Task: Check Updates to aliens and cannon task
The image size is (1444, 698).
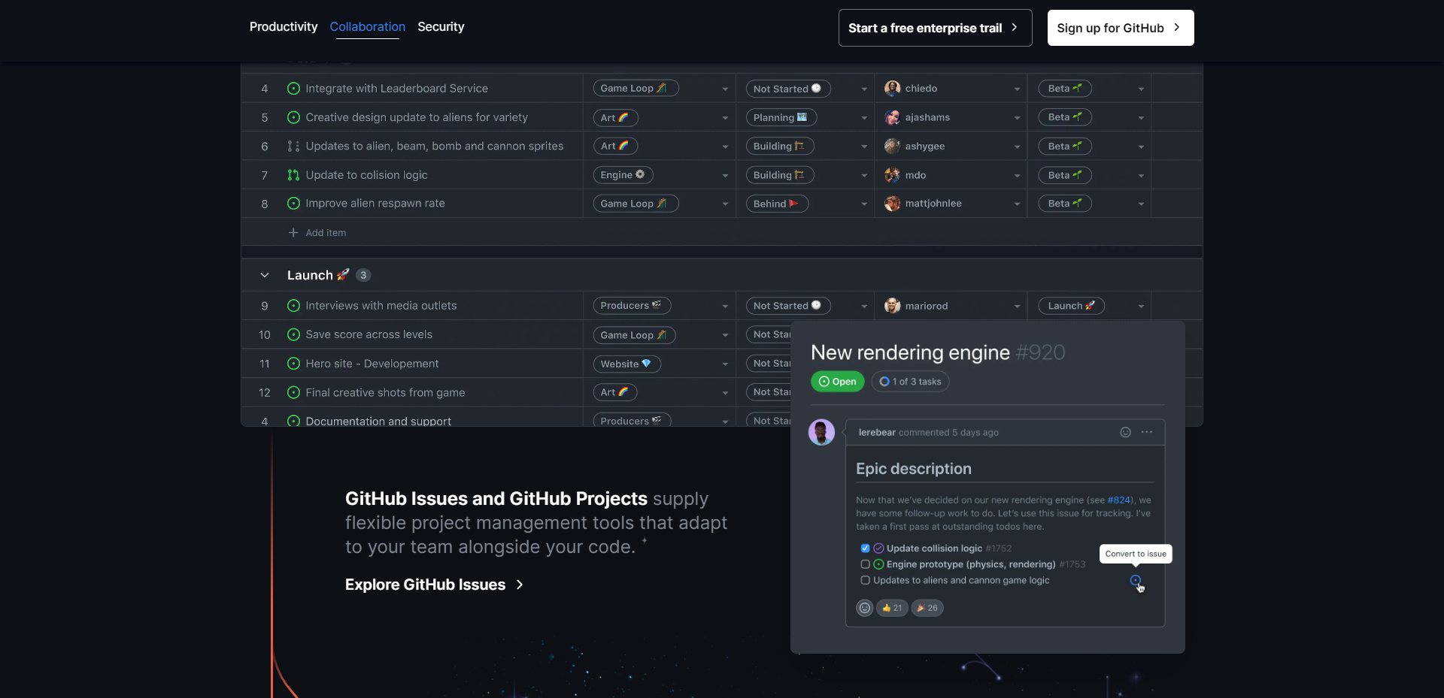Action: click(x=865, y=580)
